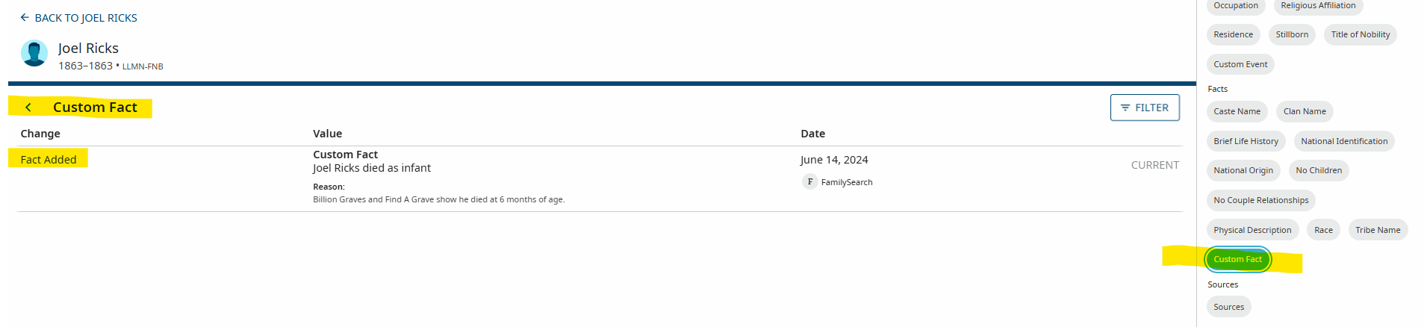Select the Tribe Name chip
The width and height of the screenshot is (1424, 327).
click(1377, 230)
